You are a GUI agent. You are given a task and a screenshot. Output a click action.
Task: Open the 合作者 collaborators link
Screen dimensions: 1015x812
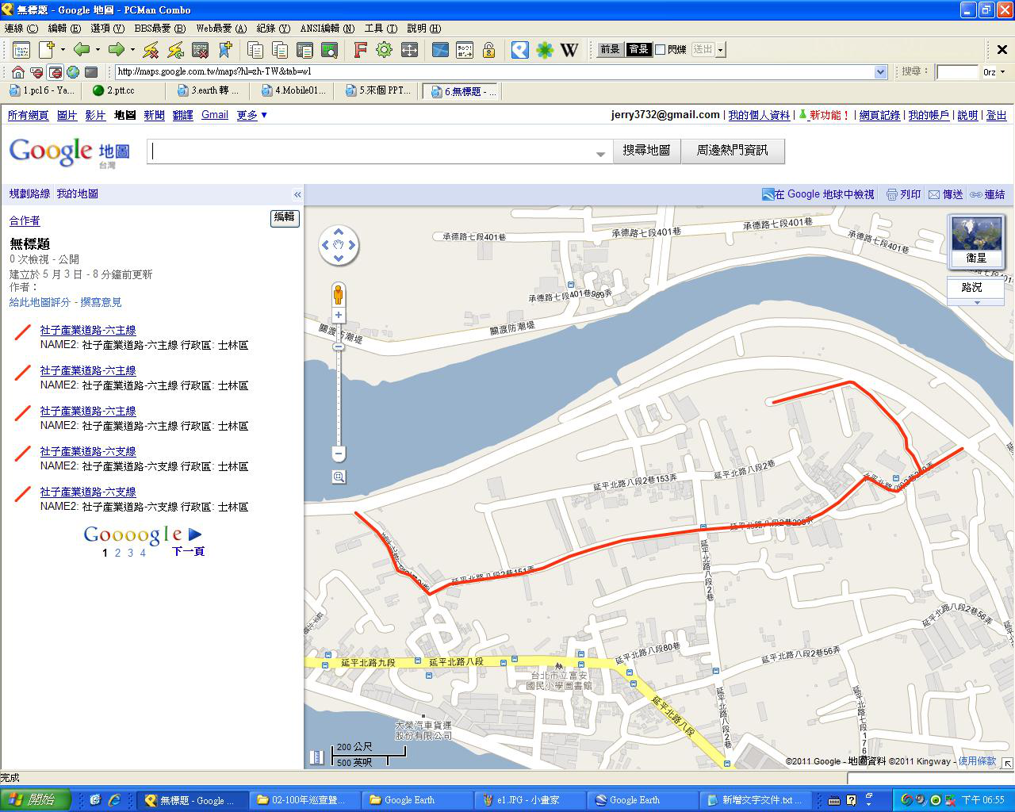(x=25, y=220)
